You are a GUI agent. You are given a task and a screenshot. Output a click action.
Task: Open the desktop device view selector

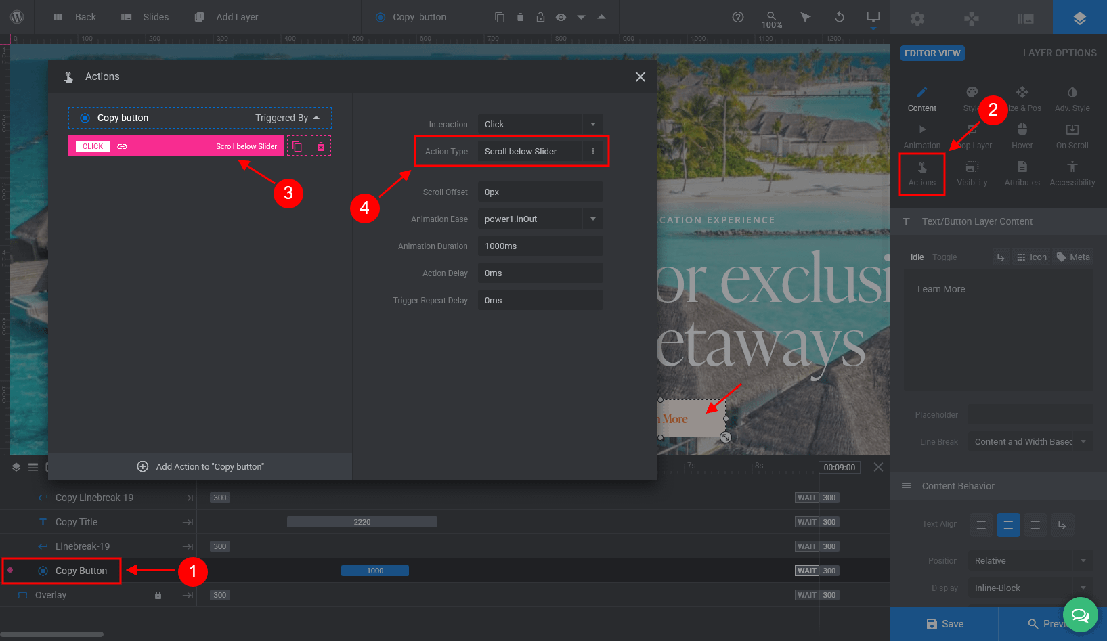pyautogui.click(x=873, y=18)
